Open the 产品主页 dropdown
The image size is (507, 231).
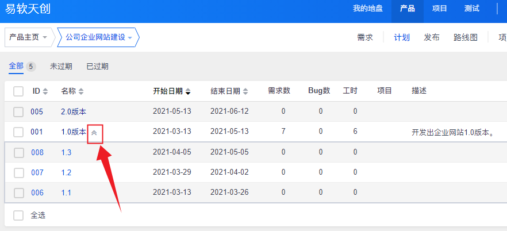[x=28, y=37]
